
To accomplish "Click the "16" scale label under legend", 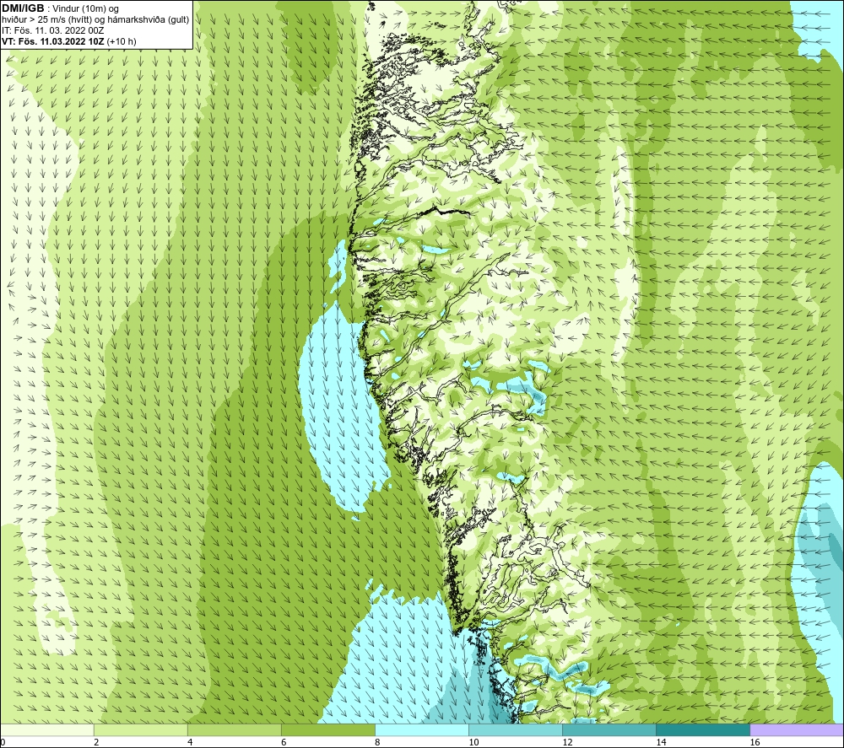I will tap(755, 743).
